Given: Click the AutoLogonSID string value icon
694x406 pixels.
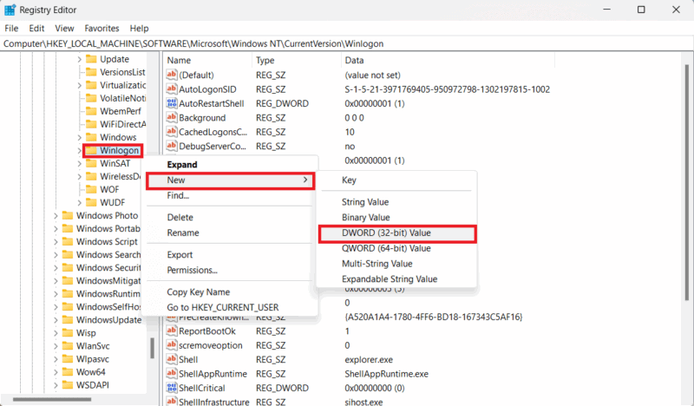Looking at the screenshot, I should (x=172, y=89).
